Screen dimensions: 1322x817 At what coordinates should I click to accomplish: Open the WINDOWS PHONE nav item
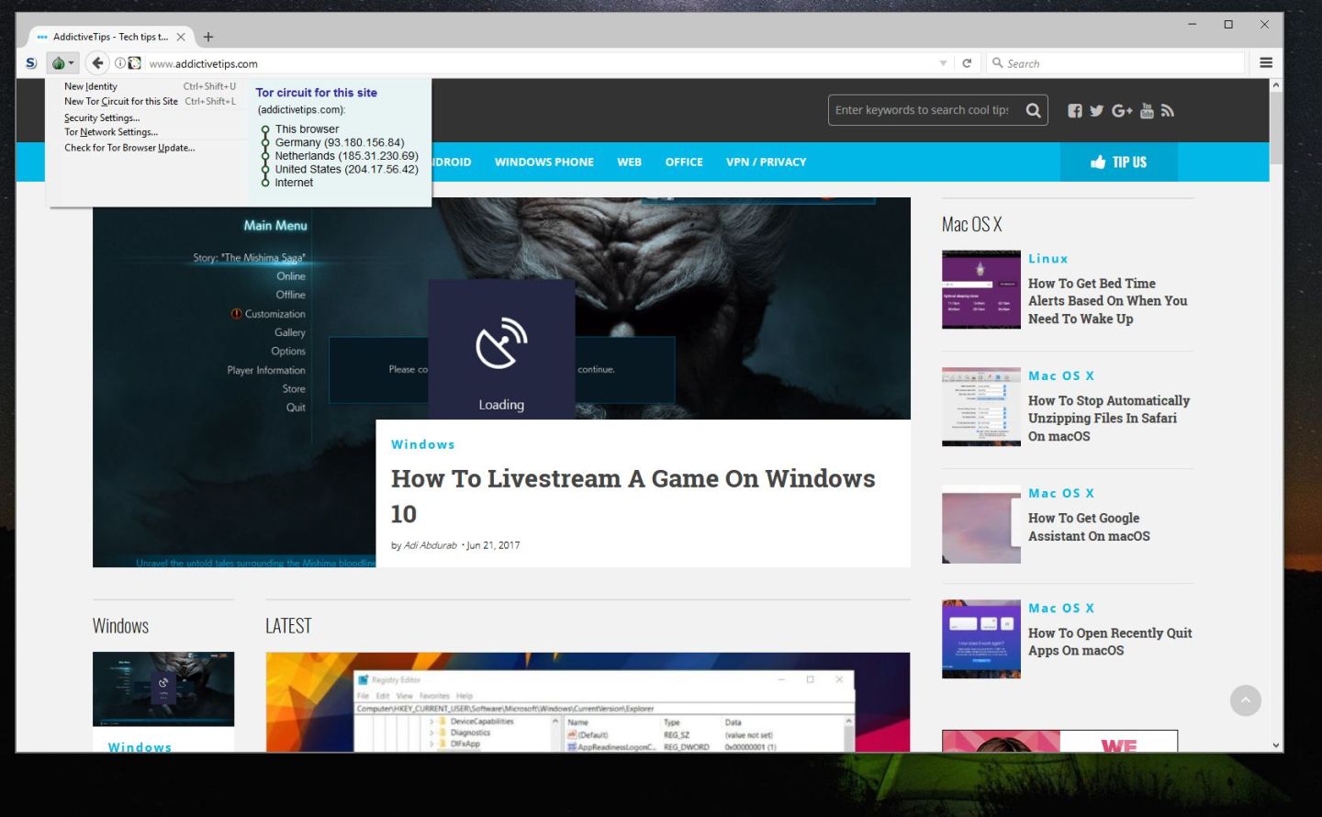coord(544,162)
